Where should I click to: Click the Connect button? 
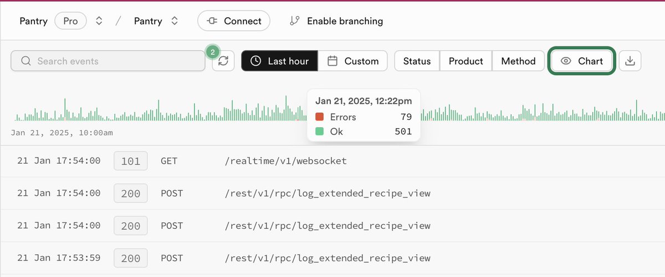[234, 21]
